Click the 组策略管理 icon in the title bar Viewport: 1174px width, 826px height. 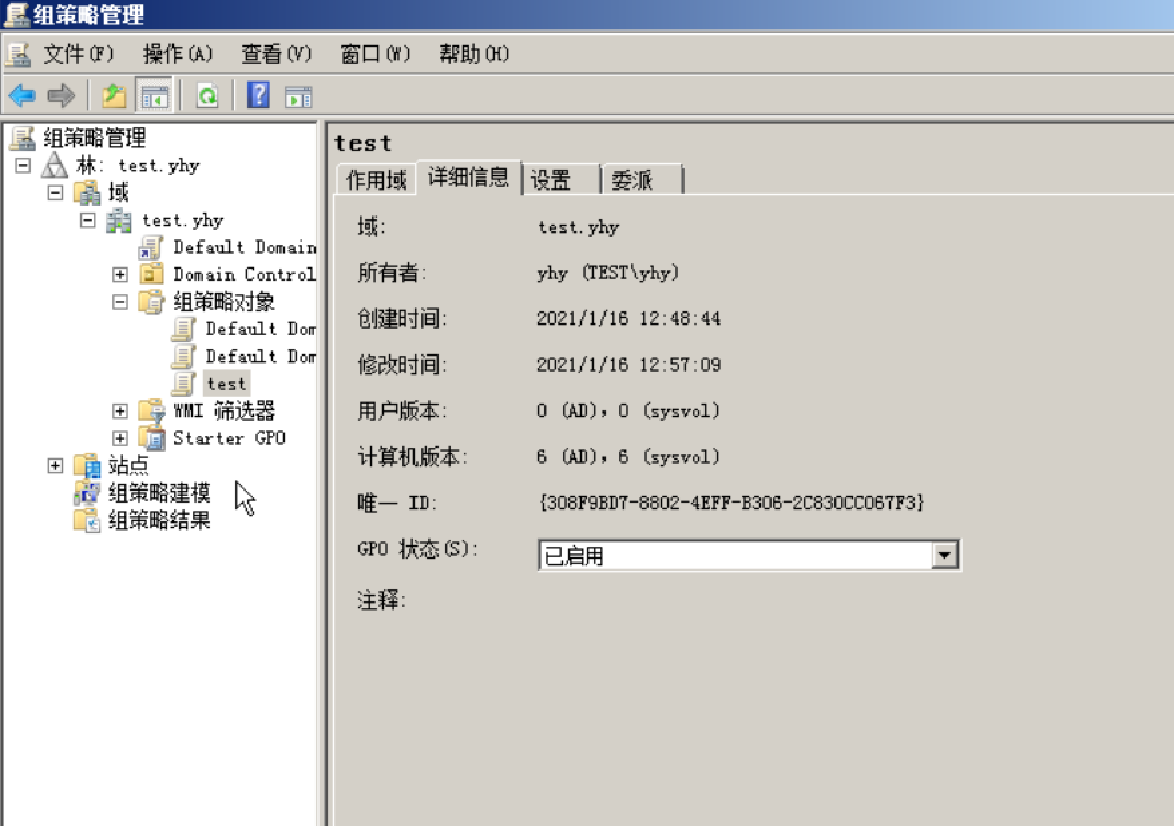coord(17,15)
